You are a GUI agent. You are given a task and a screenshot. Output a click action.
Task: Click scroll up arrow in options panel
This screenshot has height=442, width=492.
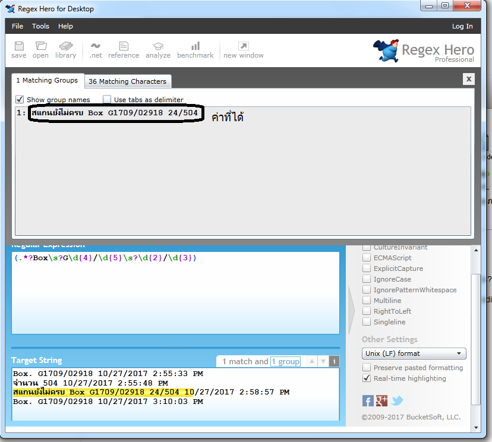pyautogui.click(x=476, y=250)
